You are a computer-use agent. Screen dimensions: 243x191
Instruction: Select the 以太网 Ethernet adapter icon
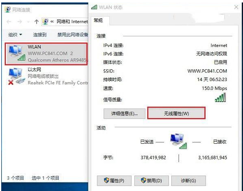[17, 76]
